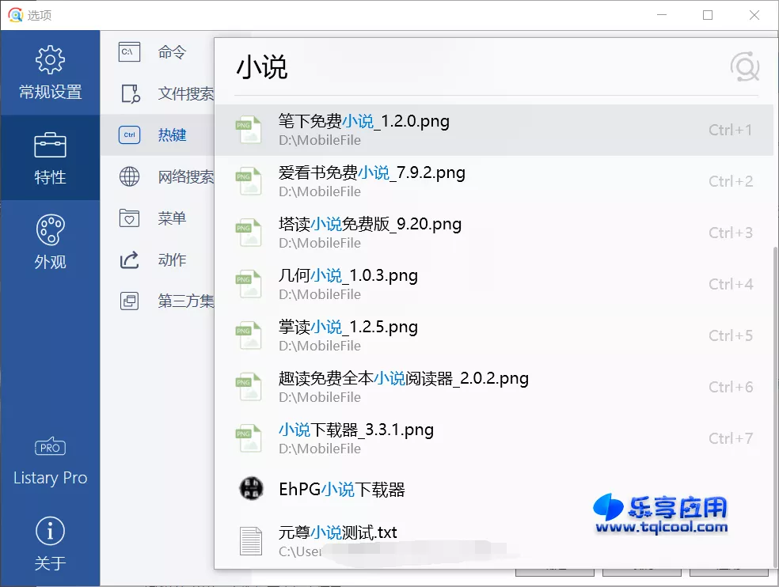Open the 网络搜索 globe icon
Viewport: 779px width, 587px height.
(x=129, y=176)
